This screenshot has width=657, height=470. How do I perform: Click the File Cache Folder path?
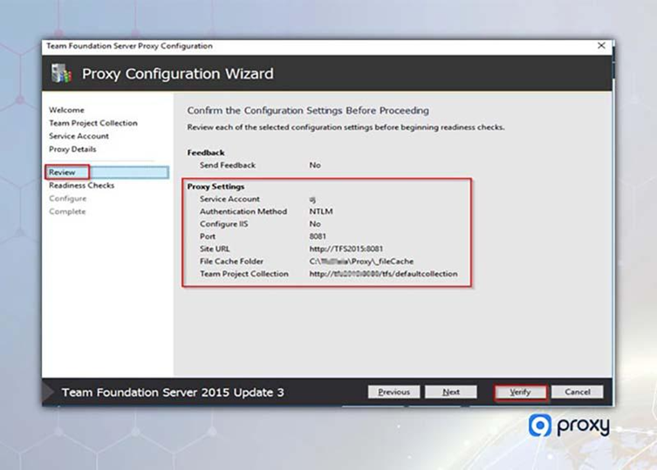tap(361, 262)
